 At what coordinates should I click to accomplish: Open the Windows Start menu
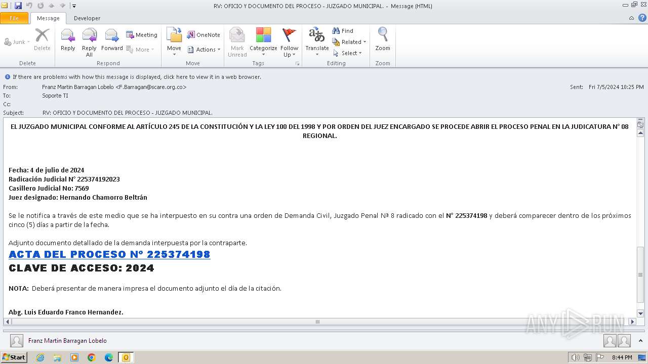14,357
